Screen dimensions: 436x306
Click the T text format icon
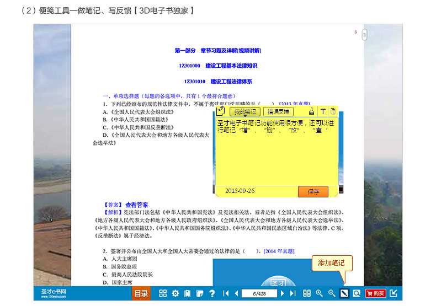[323, 111]
